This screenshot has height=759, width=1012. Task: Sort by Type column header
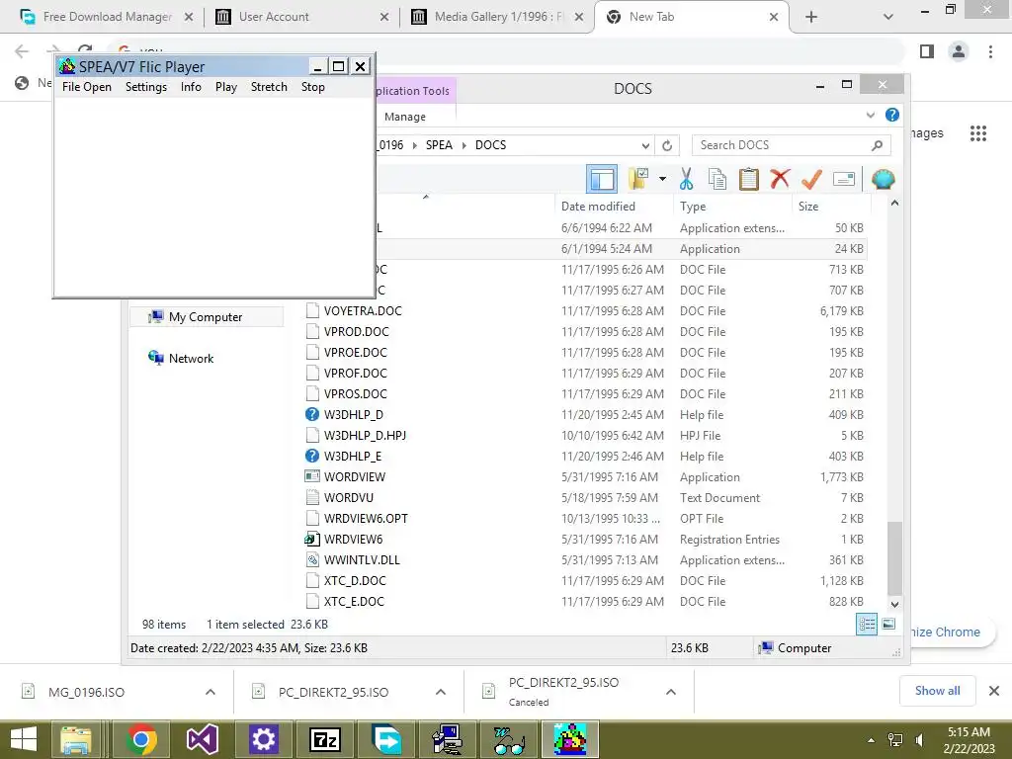tap(693, 207)
